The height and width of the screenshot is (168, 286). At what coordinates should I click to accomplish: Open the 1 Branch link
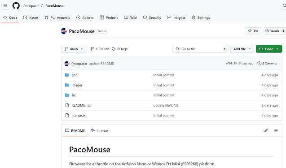[100, 49]
